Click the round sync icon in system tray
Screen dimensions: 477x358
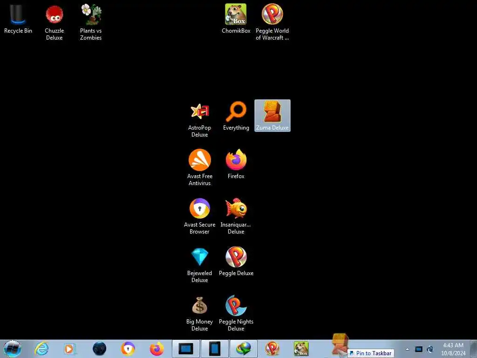coord(430,349)
